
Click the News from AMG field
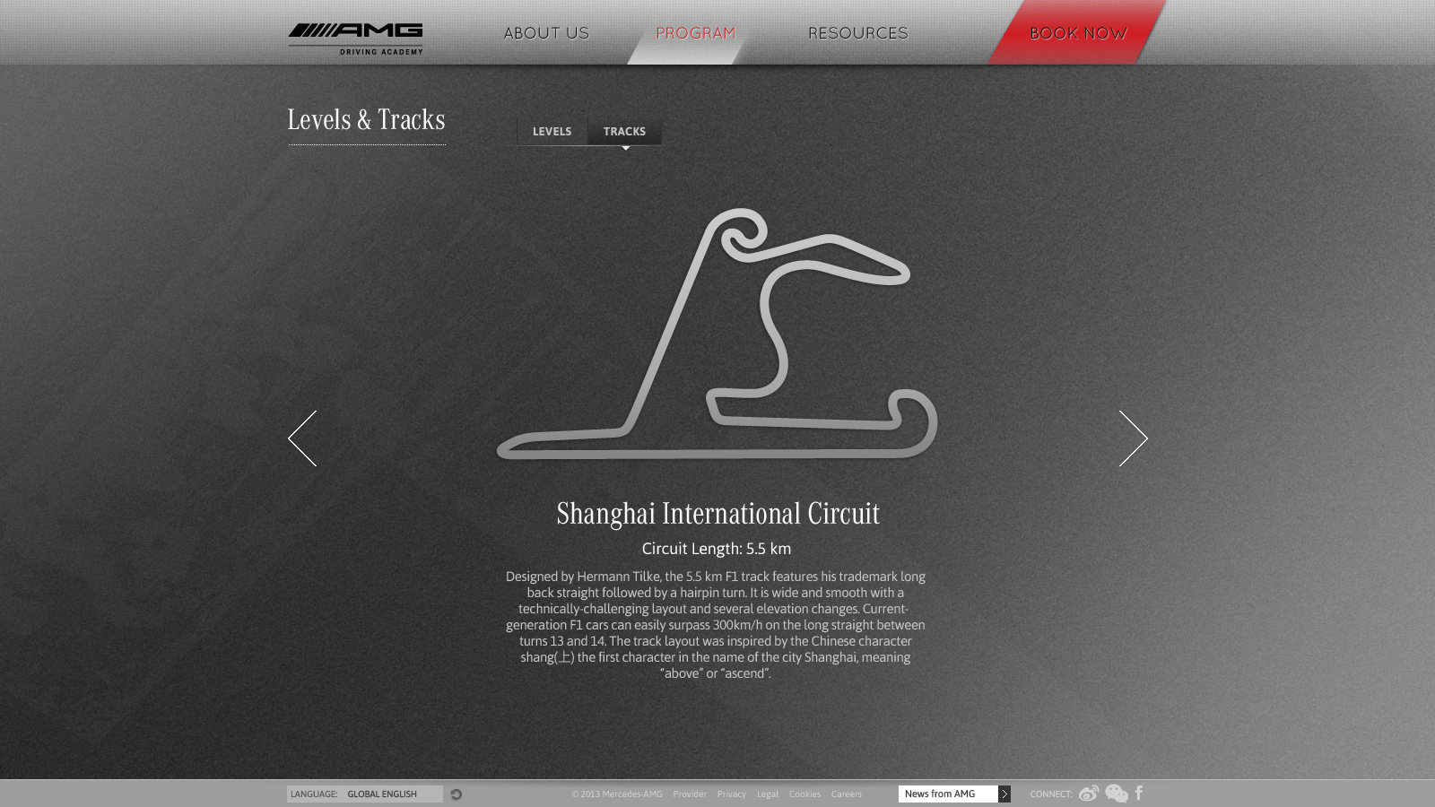948,794
